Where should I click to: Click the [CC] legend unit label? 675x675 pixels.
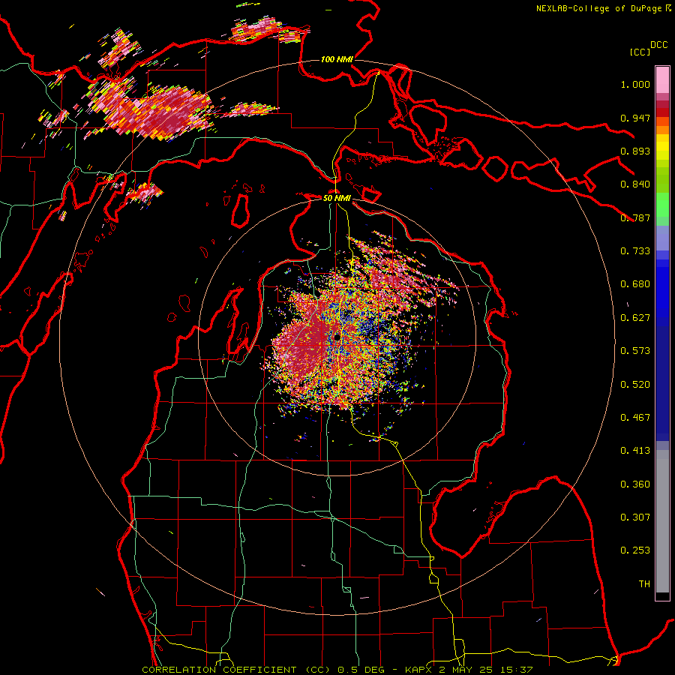pos(640,52)
